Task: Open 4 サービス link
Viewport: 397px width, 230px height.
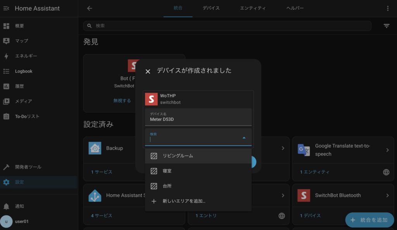Action: [x=102, y=216]
